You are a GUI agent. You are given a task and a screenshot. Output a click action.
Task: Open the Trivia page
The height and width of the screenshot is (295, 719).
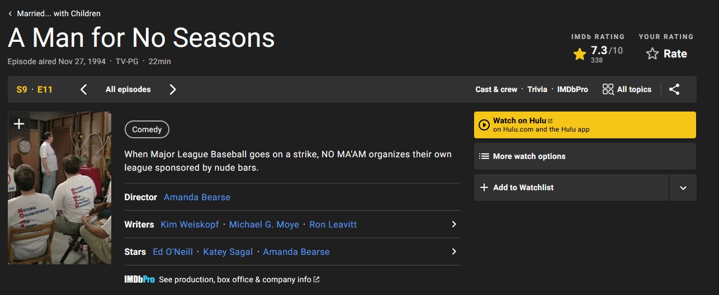point(537,89)
